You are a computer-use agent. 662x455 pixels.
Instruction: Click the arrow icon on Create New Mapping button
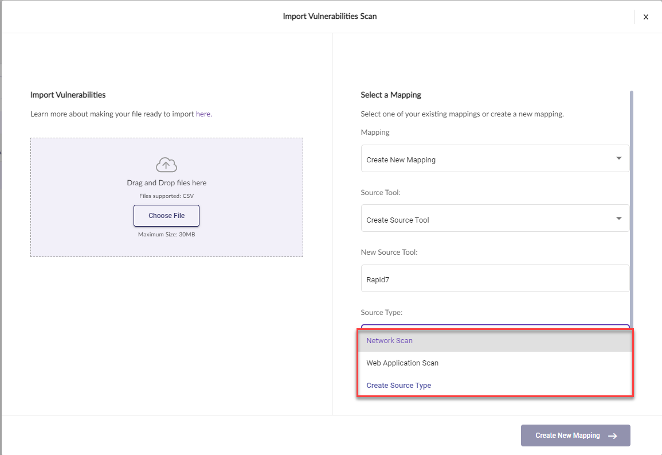[x=613, y=436]
